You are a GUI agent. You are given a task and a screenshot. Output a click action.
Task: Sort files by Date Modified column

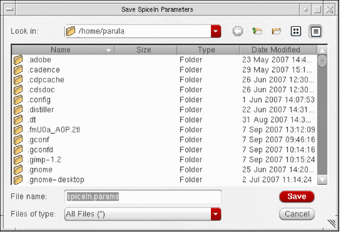coord(276,50)
